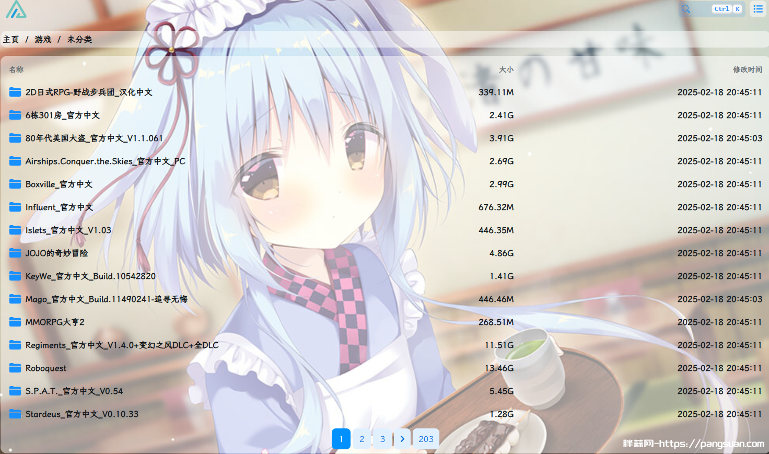This screenshot has width=769, height=454.
Task: Jump to page 2
Action: [x=362, y=439]
